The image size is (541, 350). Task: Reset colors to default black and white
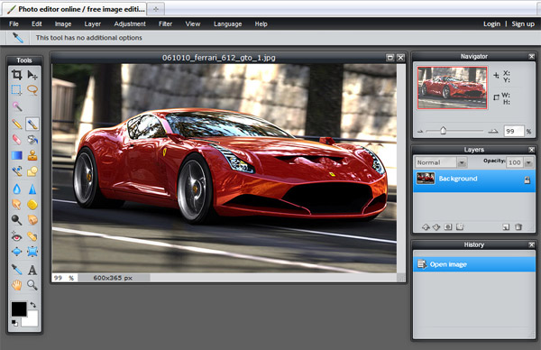(14, 323)
